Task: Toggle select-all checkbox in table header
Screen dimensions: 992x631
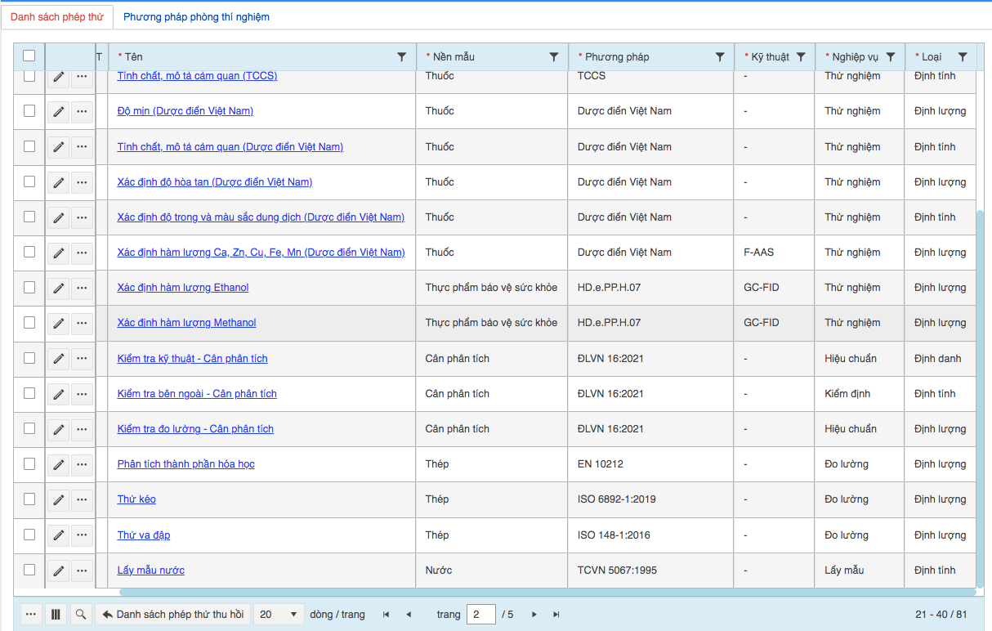Action: pos(29,56)
